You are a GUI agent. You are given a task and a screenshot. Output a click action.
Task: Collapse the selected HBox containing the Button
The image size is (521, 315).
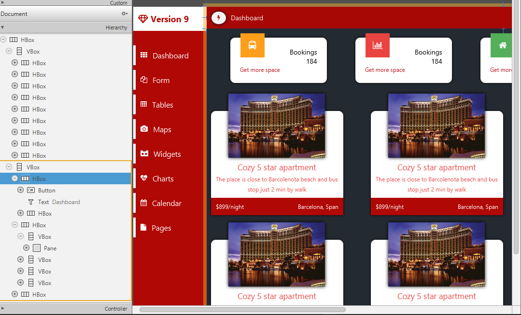point(14,178)
